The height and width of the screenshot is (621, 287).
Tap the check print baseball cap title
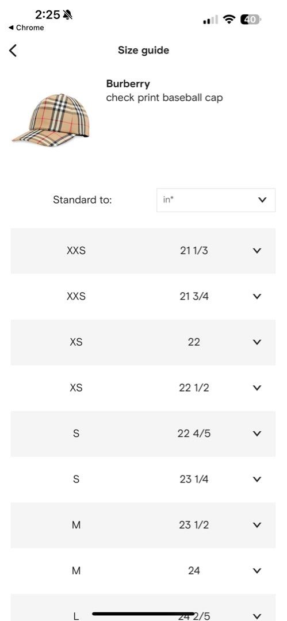[x=164, y=98]
